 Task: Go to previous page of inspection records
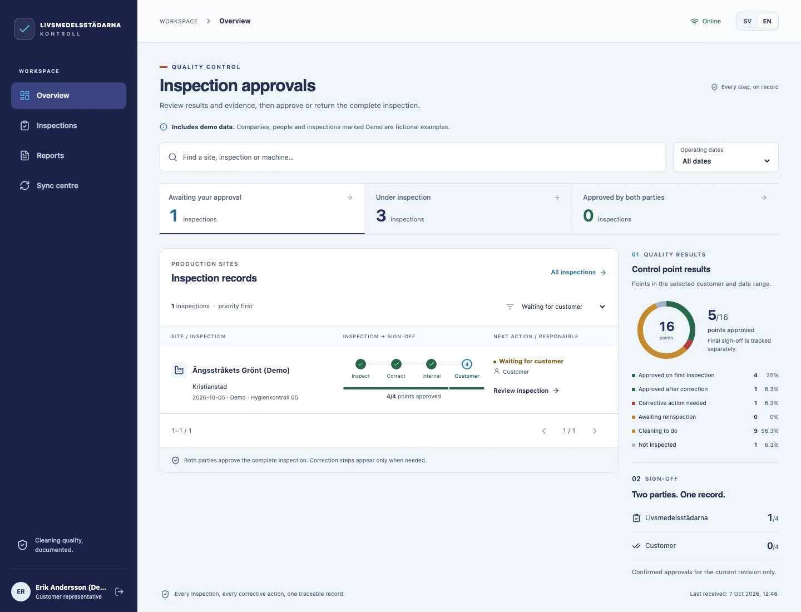tap(543, 431)
